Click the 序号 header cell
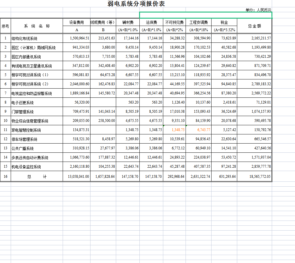The height and width of the screenshot is (263, 295). pyautogui.click(x=6, y=26)
